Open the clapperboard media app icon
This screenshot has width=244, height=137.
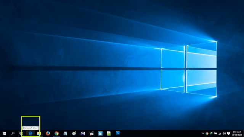pyautogui.click(x=91, y=134)
